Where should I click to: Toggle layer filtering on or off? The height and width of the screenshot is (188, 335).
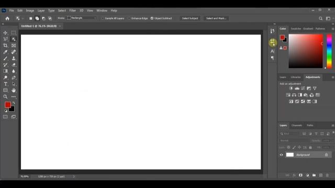(x=333, y=133)
